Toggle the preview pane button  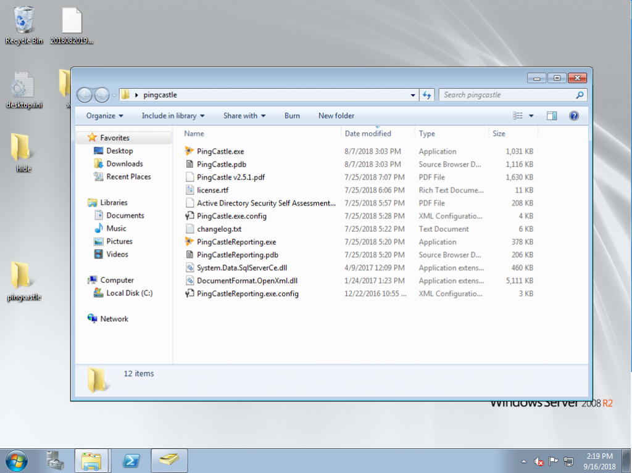click(x=552, y=116)
